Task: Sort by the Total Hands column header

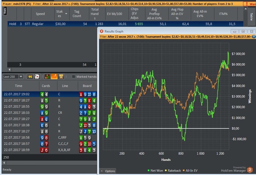Action: pos(95,14)
